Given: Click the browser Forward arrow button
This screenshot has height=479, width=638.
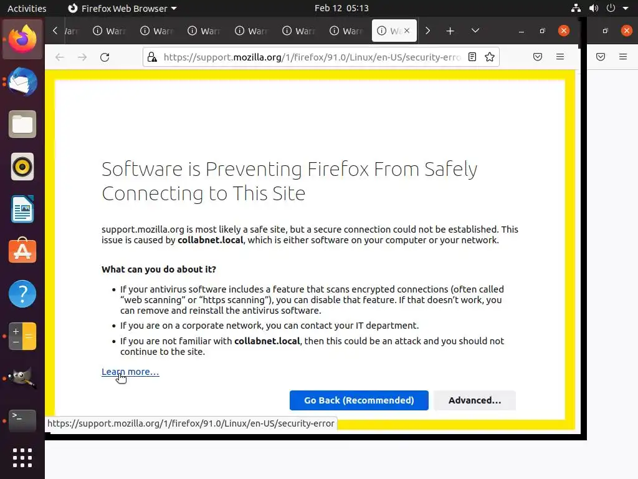Looking at the screenshot, I should pyautogui.click(x=82, y=57).
